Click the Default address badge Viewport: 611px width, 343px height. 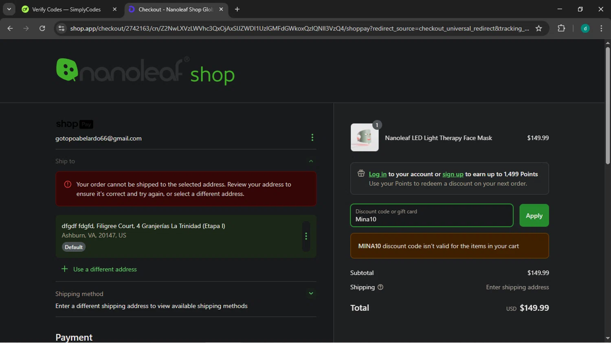[x=74, y=247]
